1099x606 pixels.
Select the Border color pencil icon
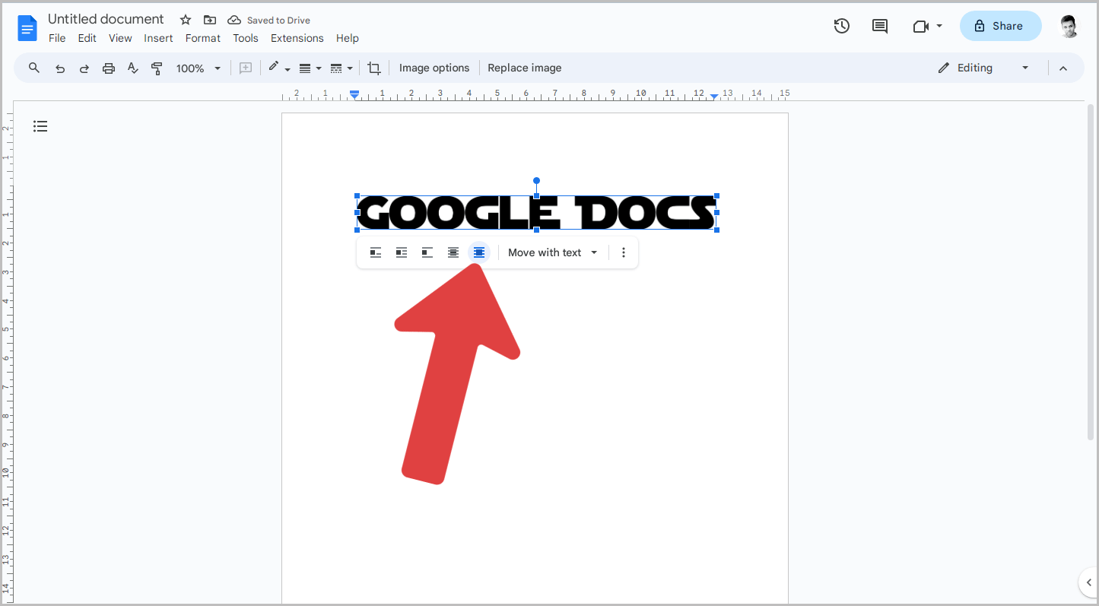275,68
